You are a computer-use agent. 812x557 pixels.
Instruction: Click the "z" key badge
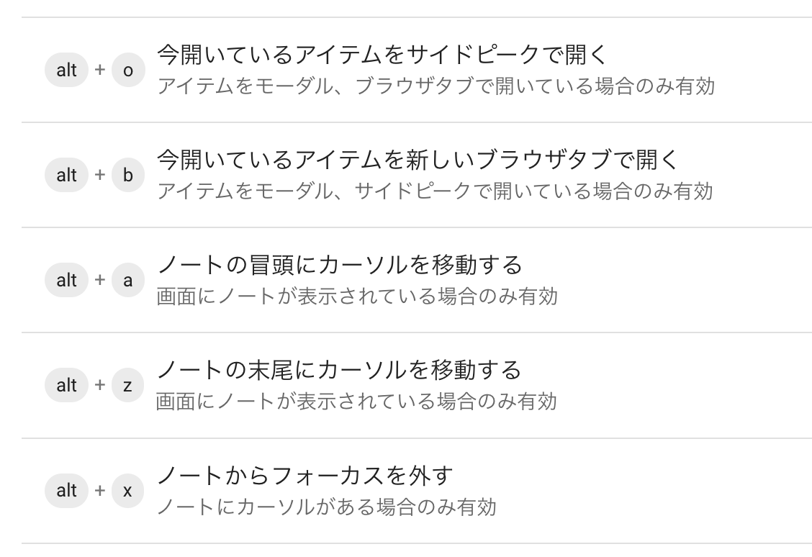tap(128, 385)
